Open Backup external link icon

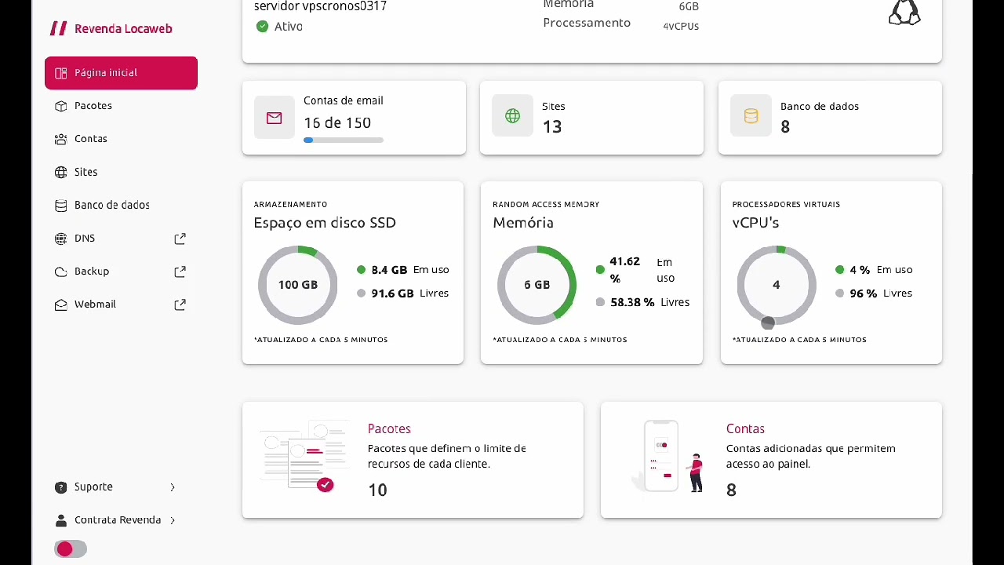(x=180, y=272)
